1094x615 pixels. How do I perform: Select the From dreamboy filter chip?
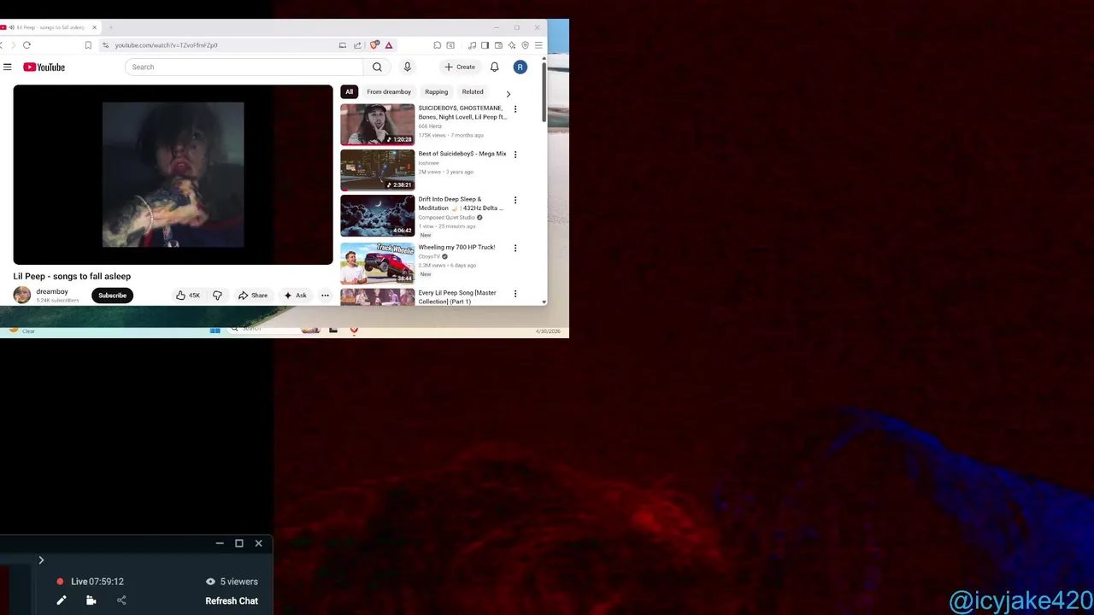[389, 91]
